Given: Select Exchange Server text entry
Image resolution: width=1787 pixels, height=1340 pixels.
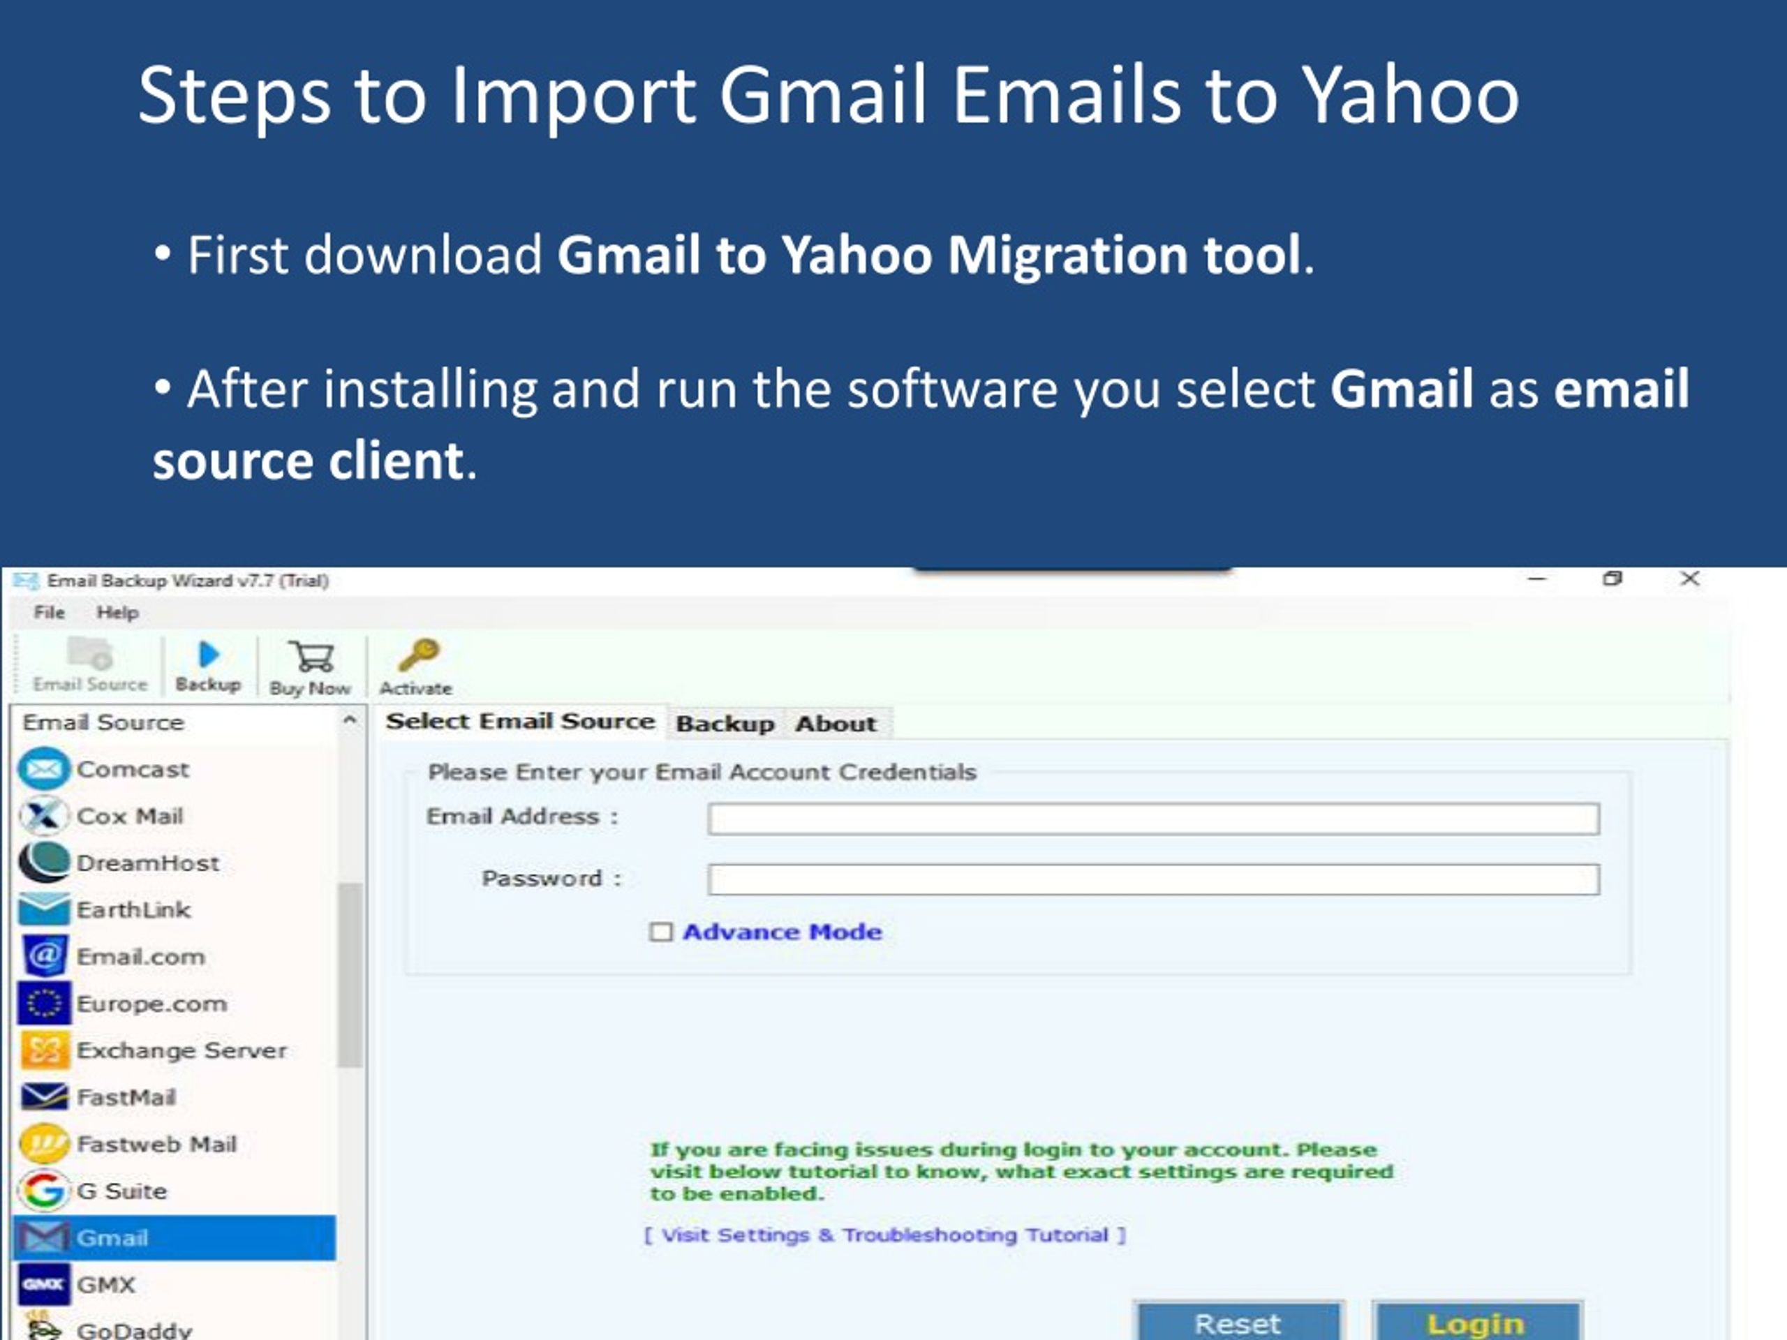Looking at the screenshot, I should coord(181,1050).
